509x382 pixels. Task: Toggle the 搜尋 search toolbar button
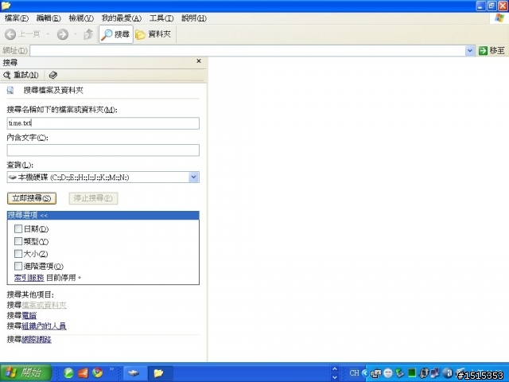click(116, 34)
